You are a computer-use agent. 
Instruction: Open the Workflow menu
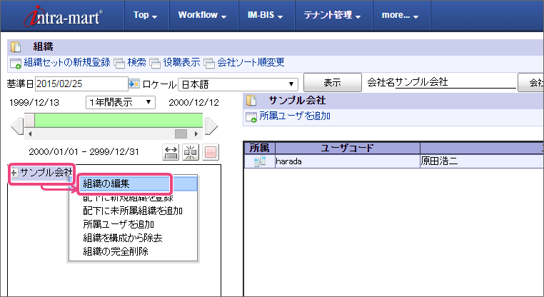click(x=202, y=16)
